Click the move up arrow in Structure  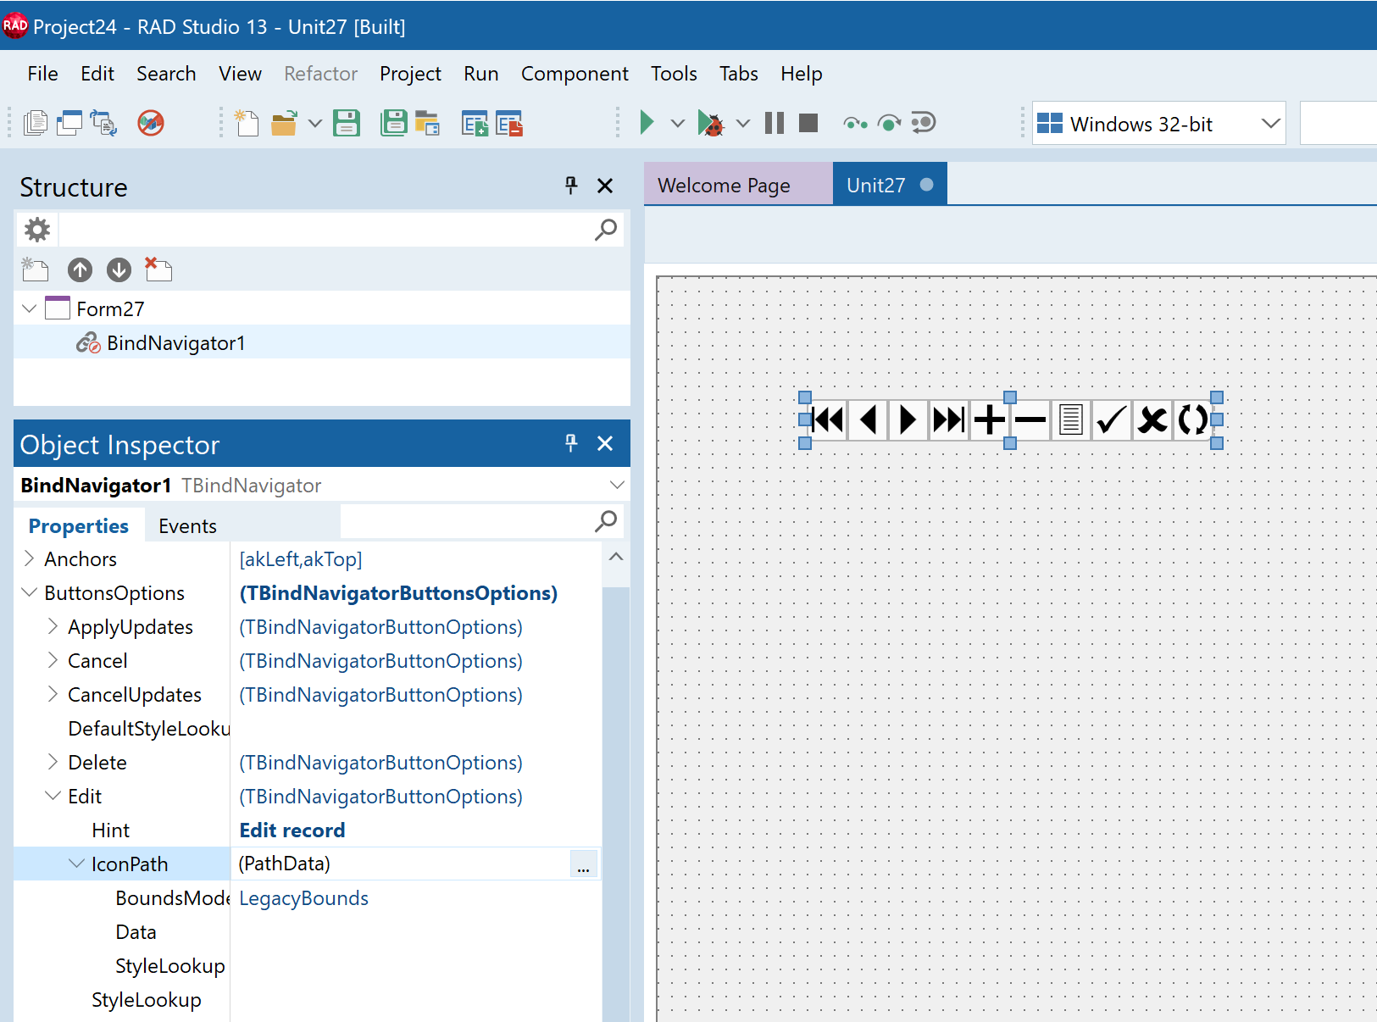[x=80, y=270]
